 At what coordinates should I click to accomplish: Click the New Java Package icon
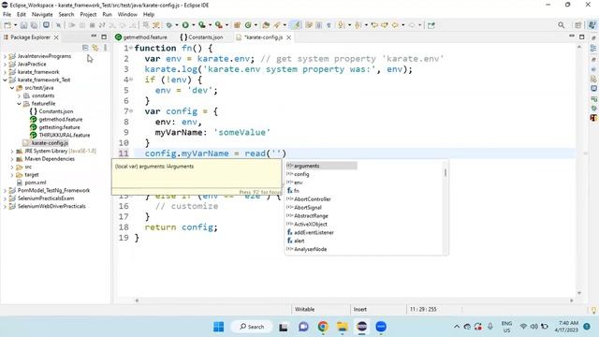237,25
